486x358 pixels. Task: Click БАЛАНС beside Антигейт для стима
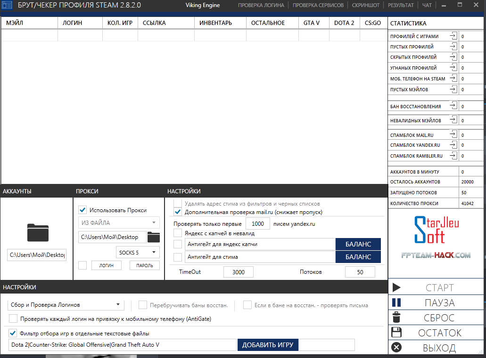(358, 257)
